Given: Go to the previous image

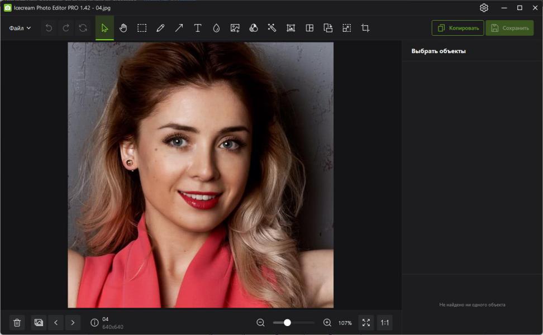Looking at the screenshot, I should pyautogui.click(x=56, y=323).
